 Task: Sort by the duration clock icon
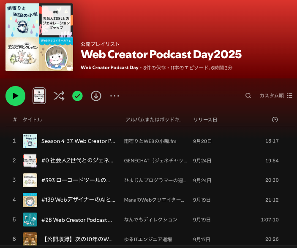point(275,119)
